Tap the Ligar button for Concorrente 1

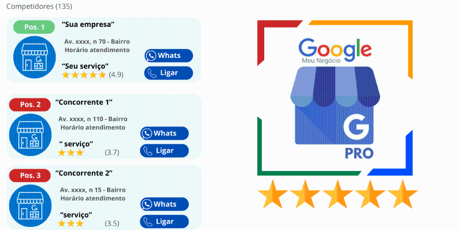[164, 151]
